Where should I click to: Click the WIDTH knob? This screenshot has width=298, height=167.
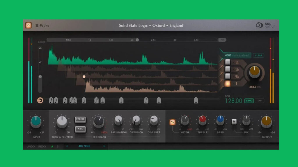coord(185,120)
